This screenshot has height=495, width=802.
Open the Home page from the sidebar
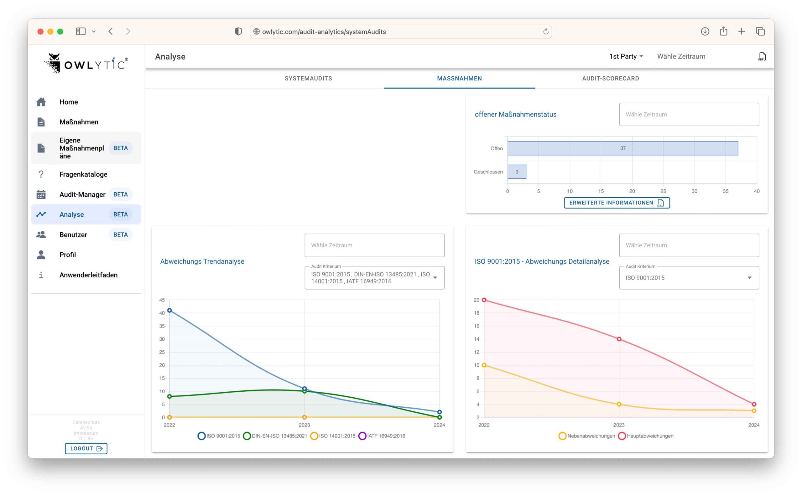tap(41, 102)
